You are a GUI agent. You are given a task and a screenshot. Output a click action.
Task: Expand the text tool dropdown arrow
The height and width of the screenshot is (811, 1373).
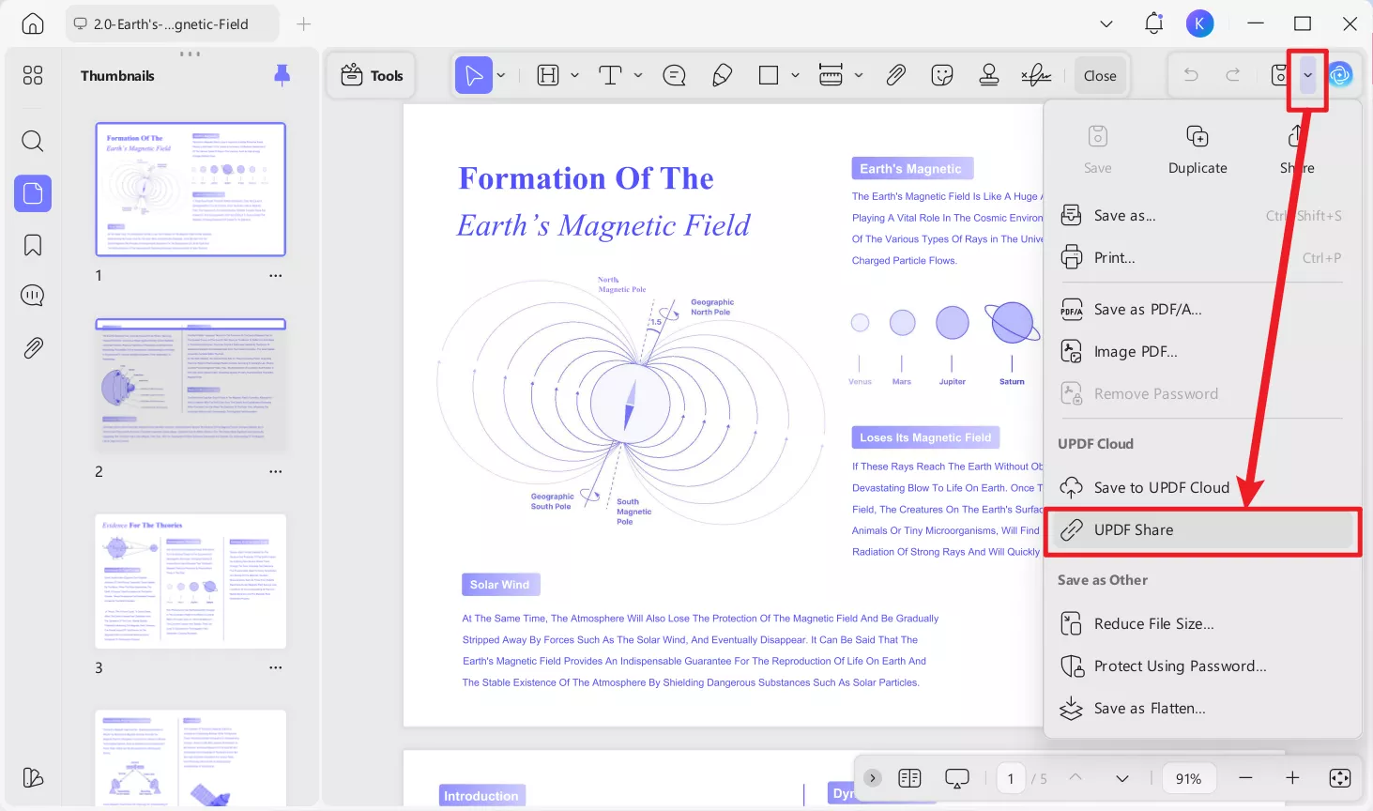tap(638, 76)
